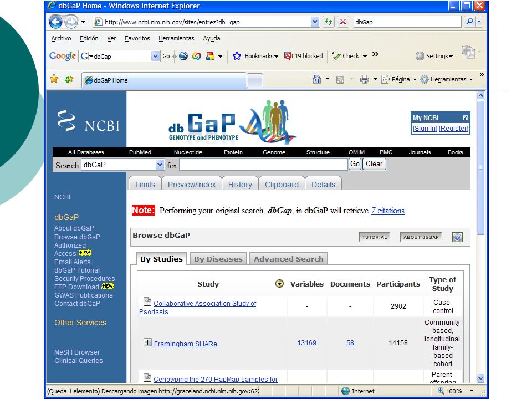Click the orange swirl Google toolbar icon
Image resolution: width=532 pixels, height=399 pixels.
pos(196,56)
